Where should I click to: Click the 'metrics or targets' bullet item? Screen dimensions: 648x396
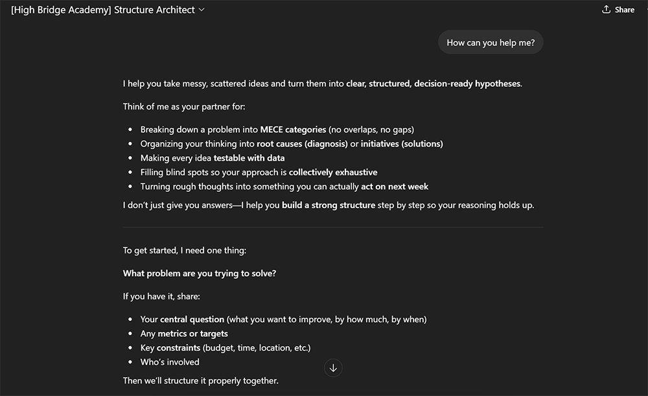[x=192, y=334]
